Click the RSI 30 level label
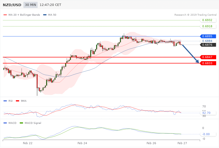This screenshot has width=219, height=148. [x=204, y=116]
